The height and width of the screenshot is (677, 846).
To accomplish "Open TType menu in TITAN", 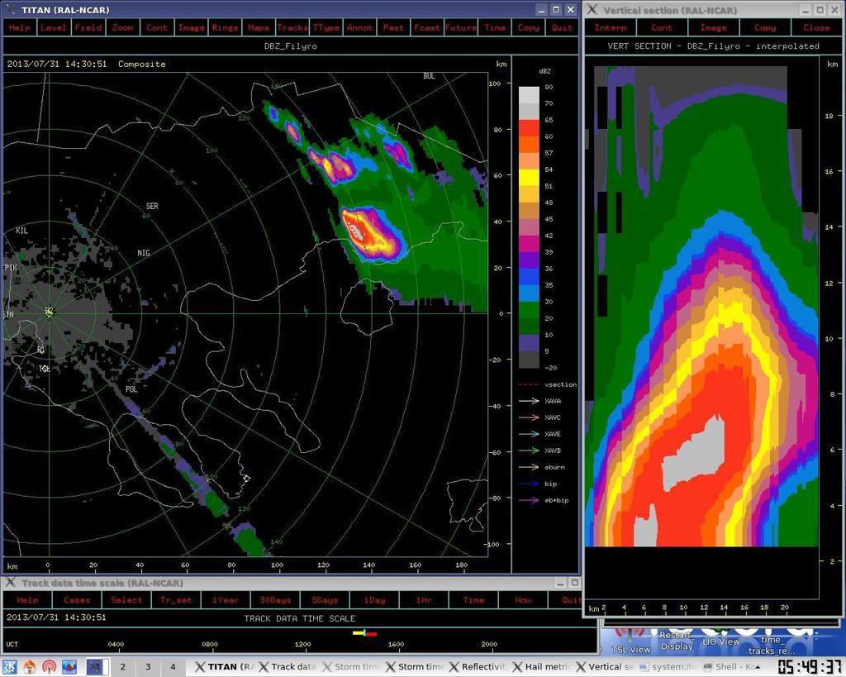I will tap(326, 27).
